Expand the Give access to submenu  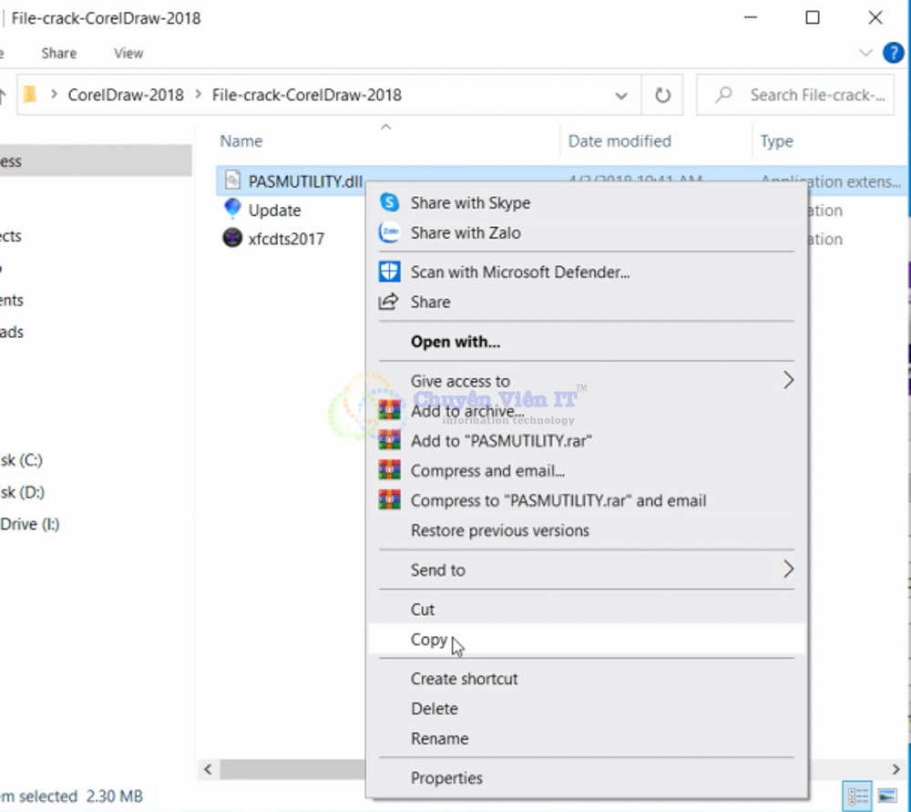(x=788, y=381)
